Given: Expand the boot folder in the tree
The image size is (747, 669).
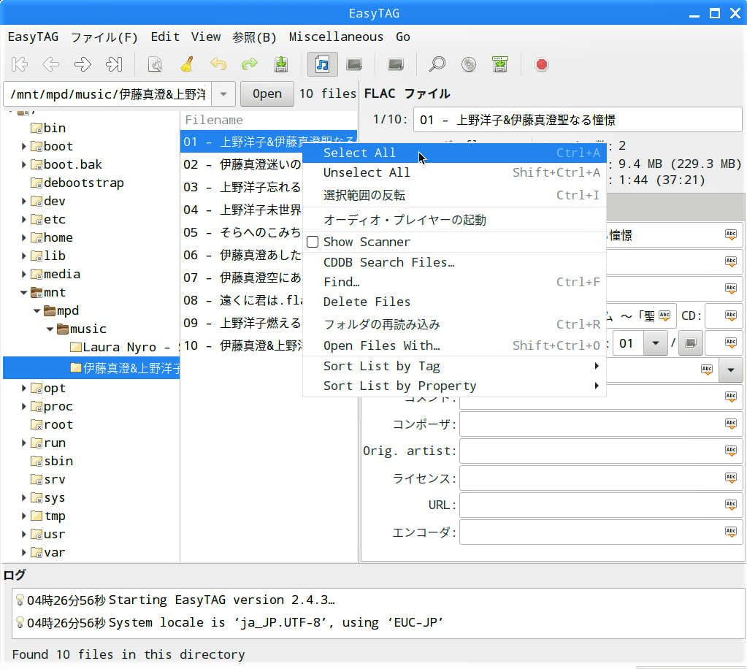Looking at the screenshot, I should (x=23, y=146).
